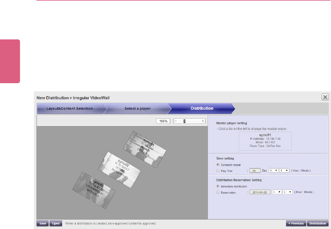331x229 pixels.
Task: Click the Time setting heading
Action: (x=225, y=158)
